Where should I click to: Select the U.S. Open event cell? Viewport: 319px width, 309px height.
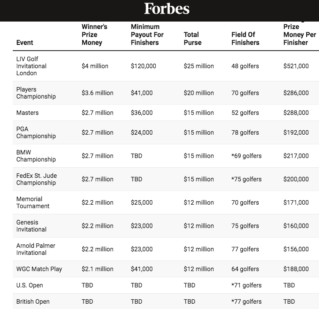(x=29, y=285)
